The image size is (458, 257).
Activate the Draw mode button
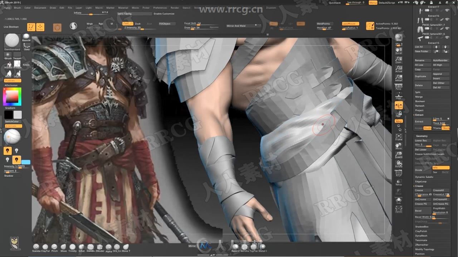[x=40, y=27]
